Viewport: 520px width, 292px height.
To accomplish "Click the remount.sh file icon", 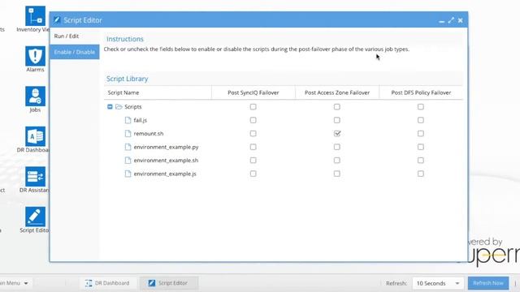I will click(128, 133).
